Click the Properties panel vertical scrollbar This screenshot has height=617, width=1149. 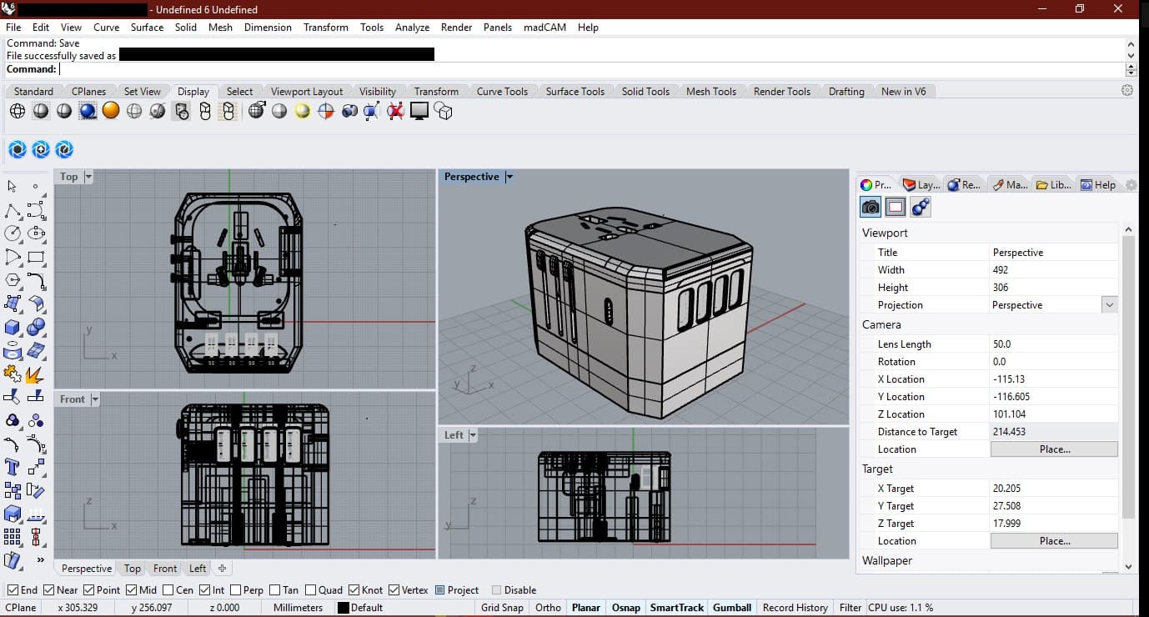click(x=1128, y=375)
